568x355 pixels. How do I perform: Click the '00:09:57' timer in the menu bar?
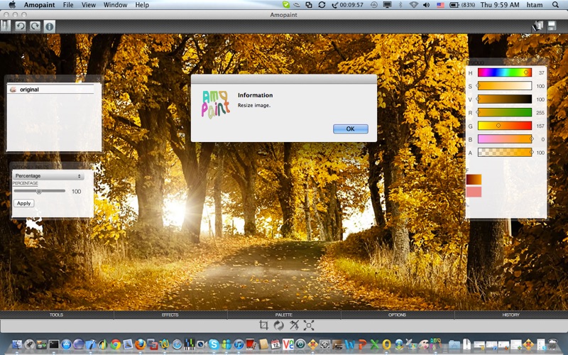(x=351, y=5)
